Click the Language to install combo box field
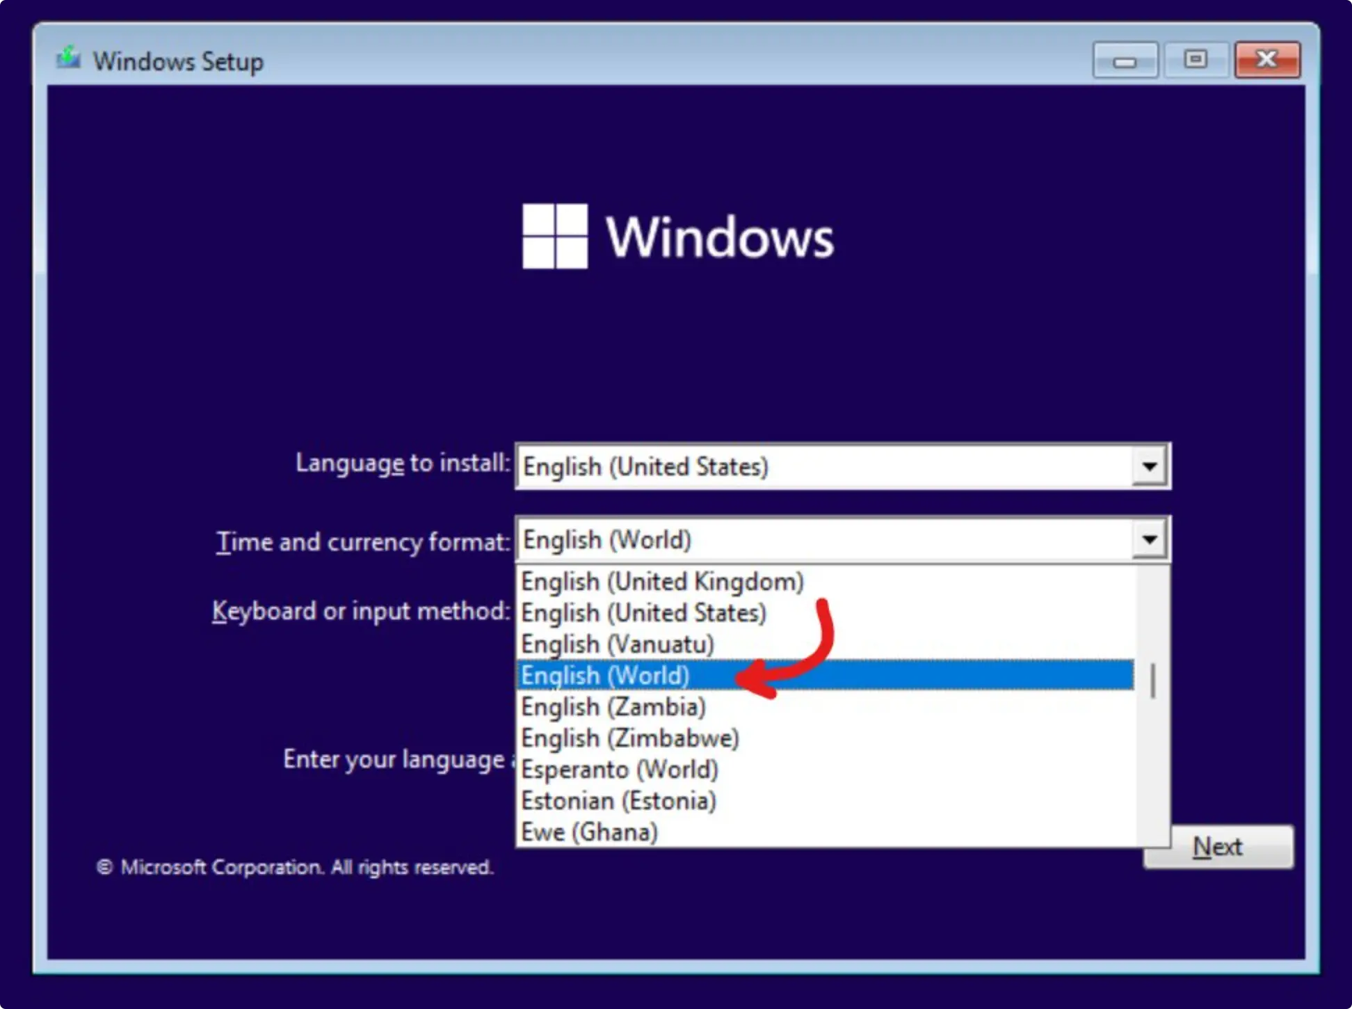Viewport: 1352px width, 1009px height. (x=843, y=466)
